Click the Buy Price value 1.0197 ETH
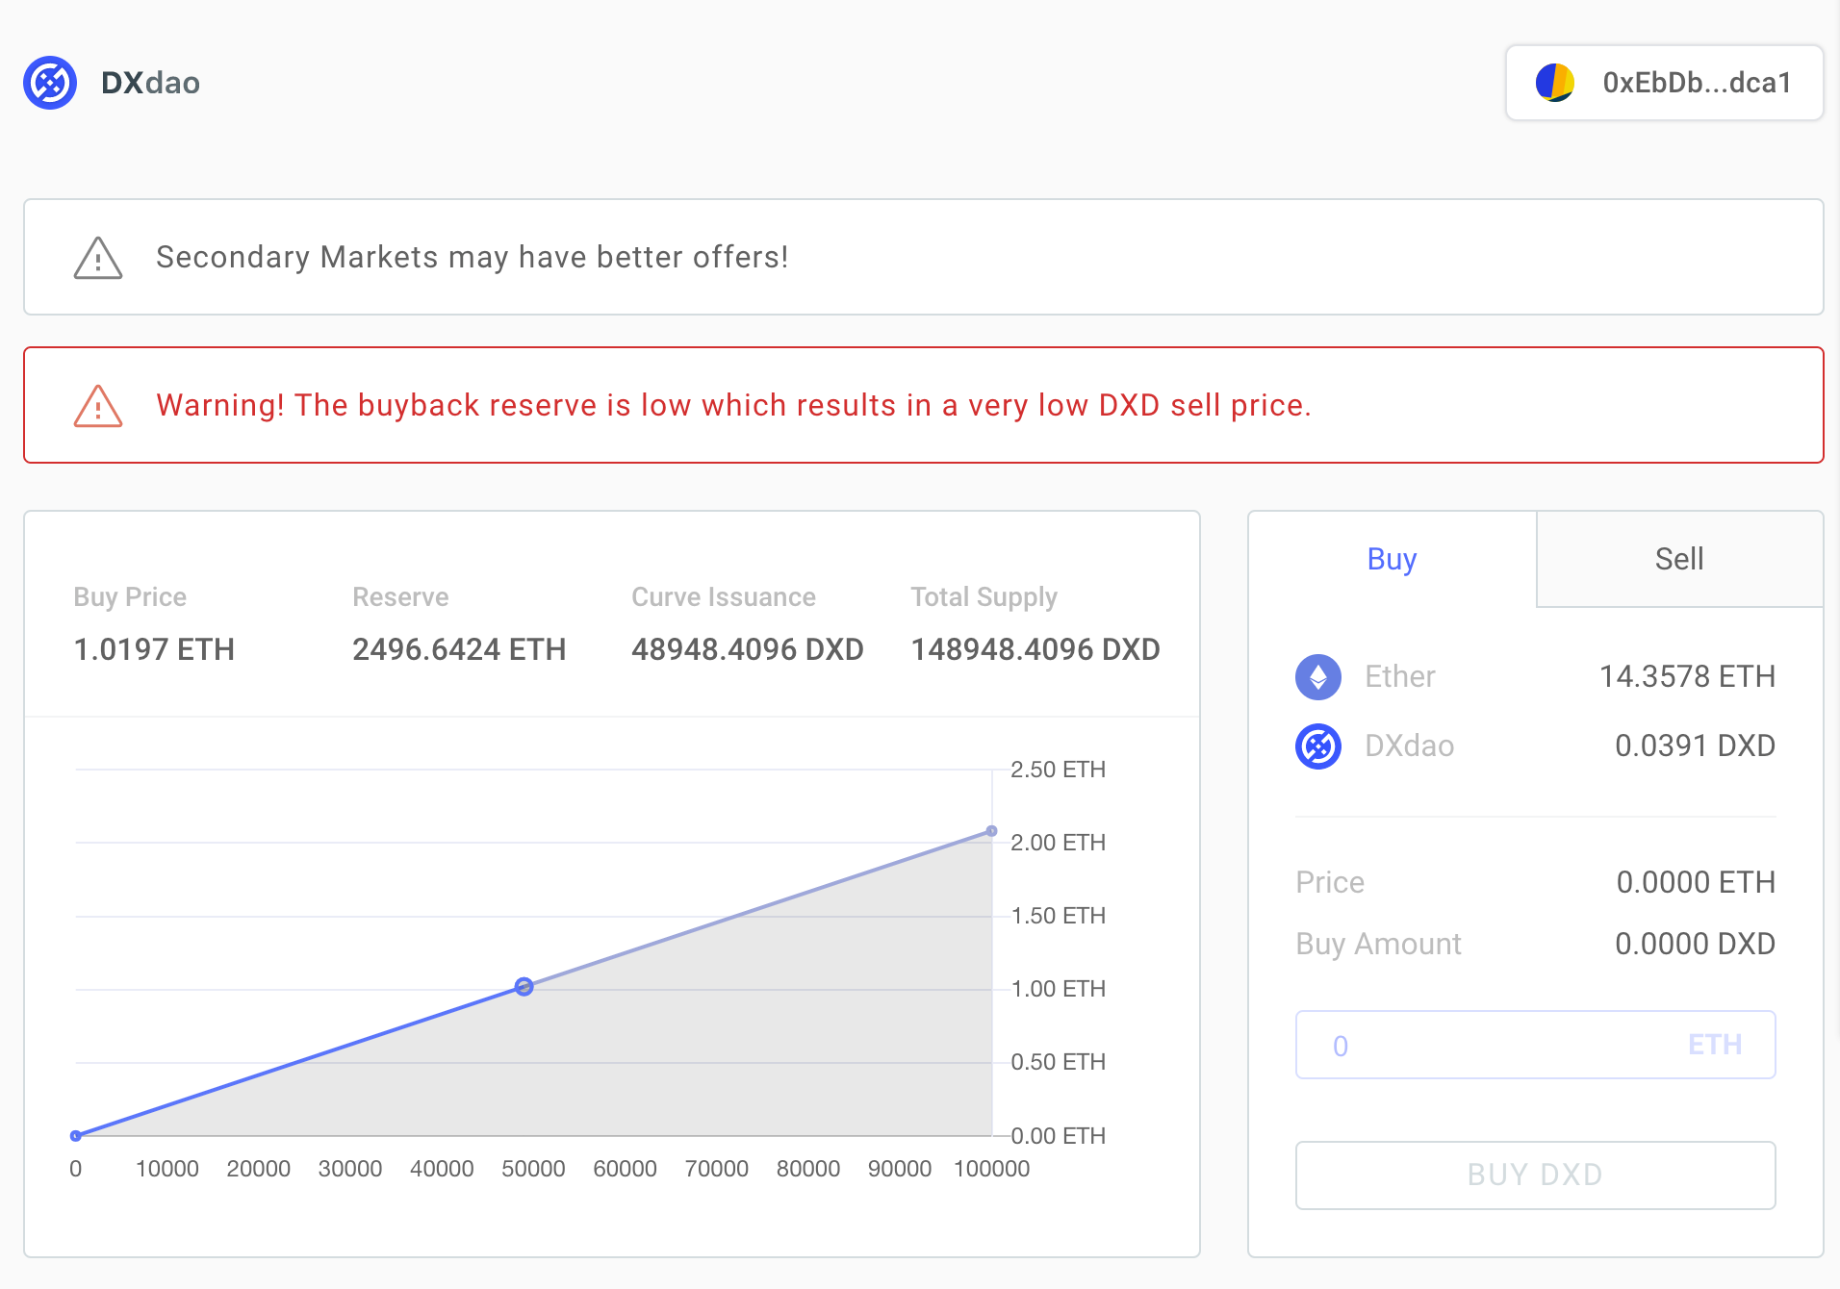The image size is (1840, 1289). coord(154,649)
